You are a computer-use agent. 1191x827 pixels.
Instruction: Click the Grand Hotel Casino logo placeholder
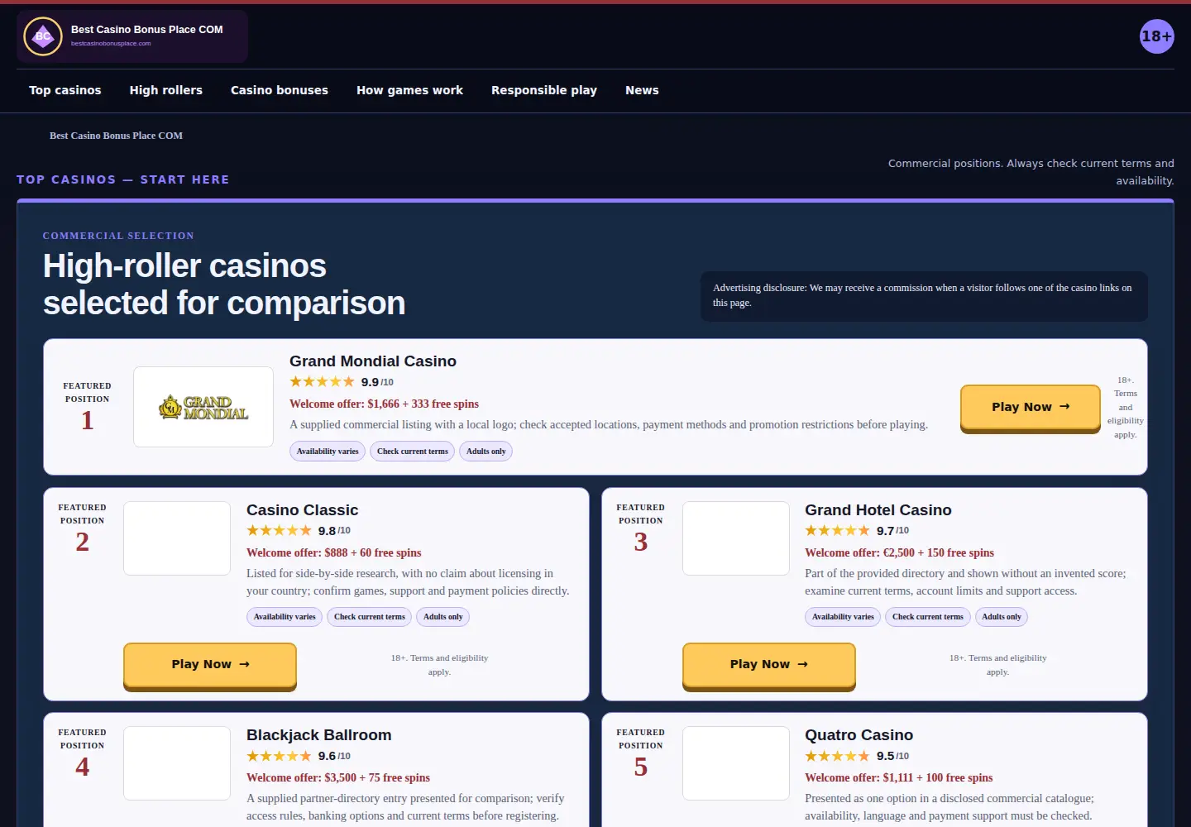pos(736,538)
